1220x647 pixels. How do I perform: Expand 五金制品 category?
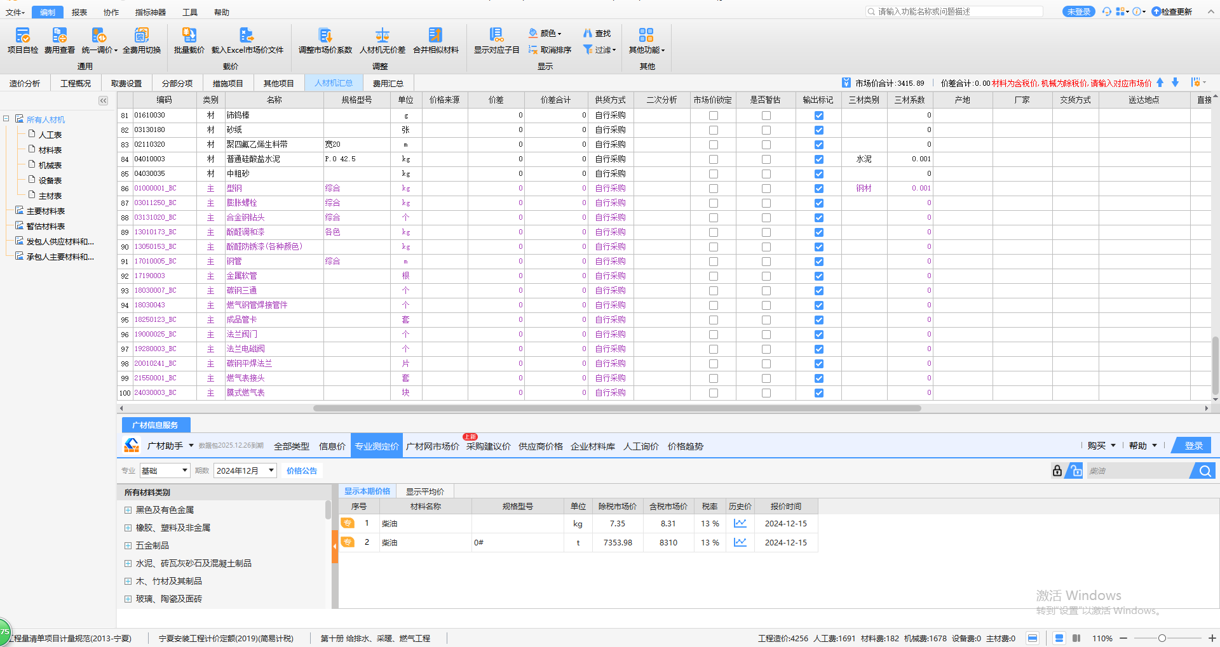coord(128,545)
